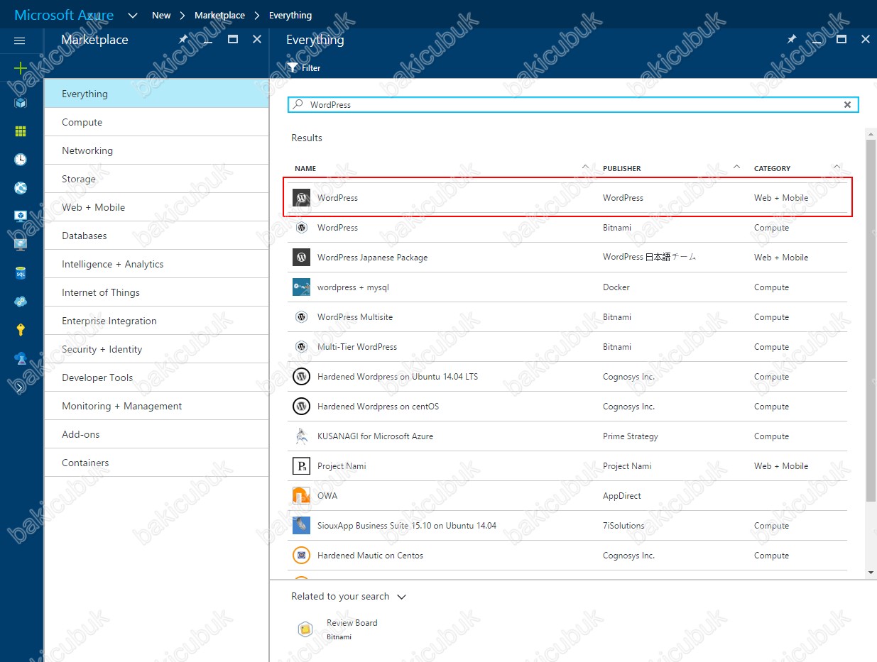Click the Prime Strategy publisher cell
Viewport: 877px width, 662px height.
(x=631, y=436)
